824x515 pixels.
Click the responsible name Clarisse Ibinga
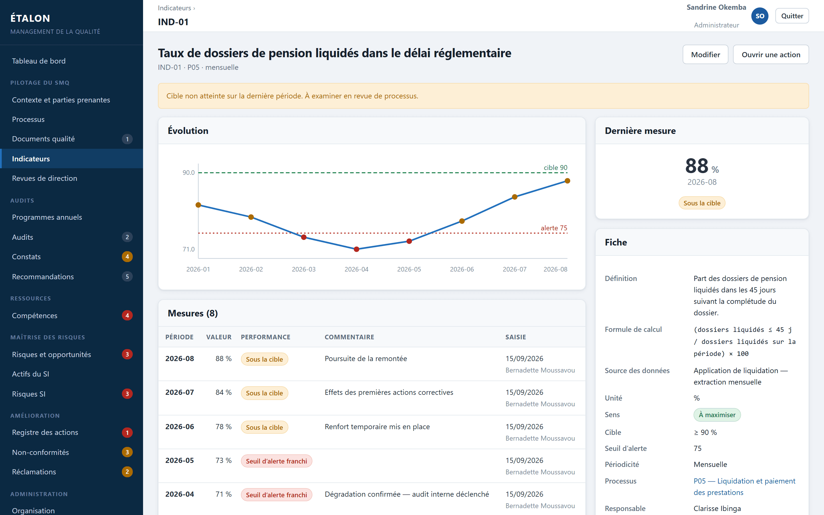pyautogui.click(x=717, y=508)
